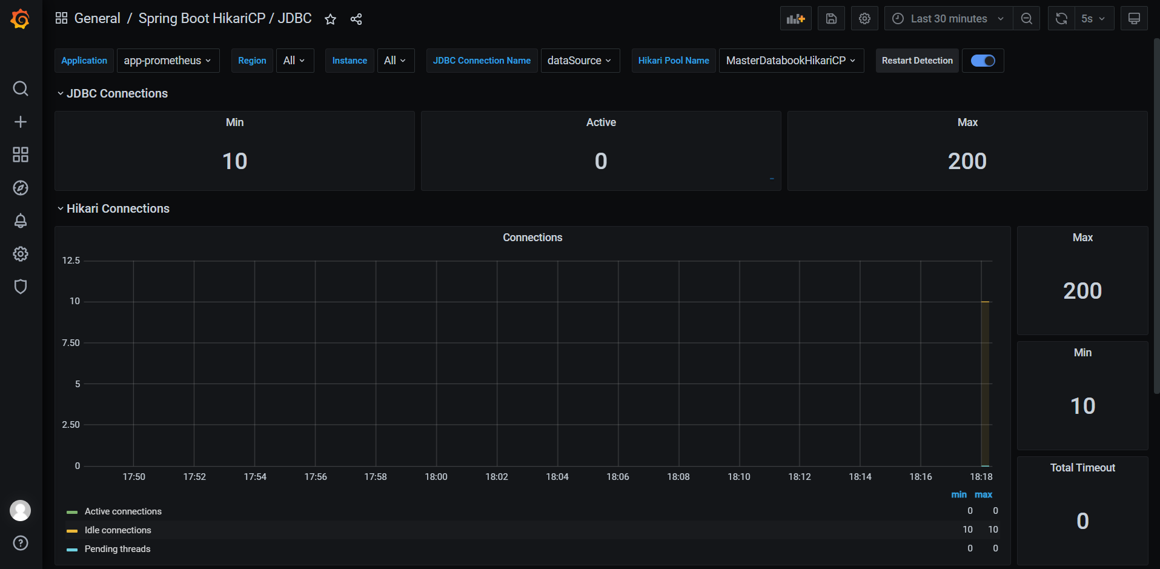Viewport: 1160px width, 569px height.
Task: Go to the General folder breadcrumb
Action: [97, 18]
